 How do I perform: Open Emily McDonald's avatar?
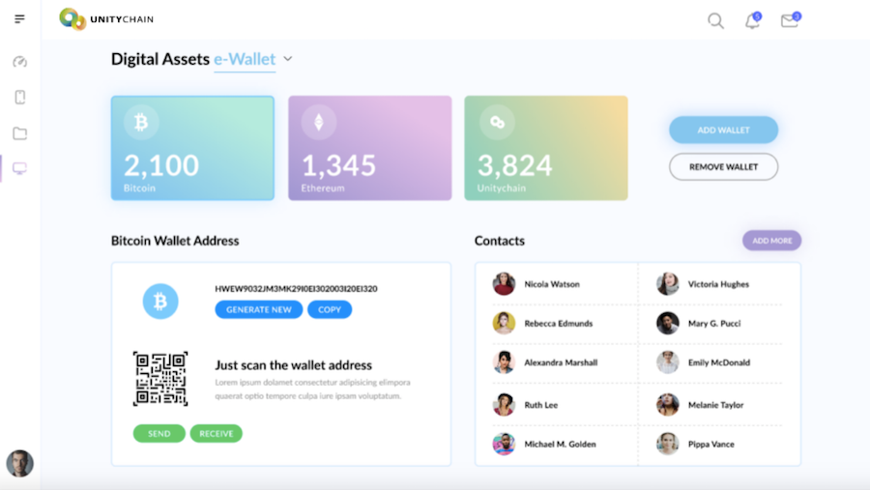[x=667, y=362]
